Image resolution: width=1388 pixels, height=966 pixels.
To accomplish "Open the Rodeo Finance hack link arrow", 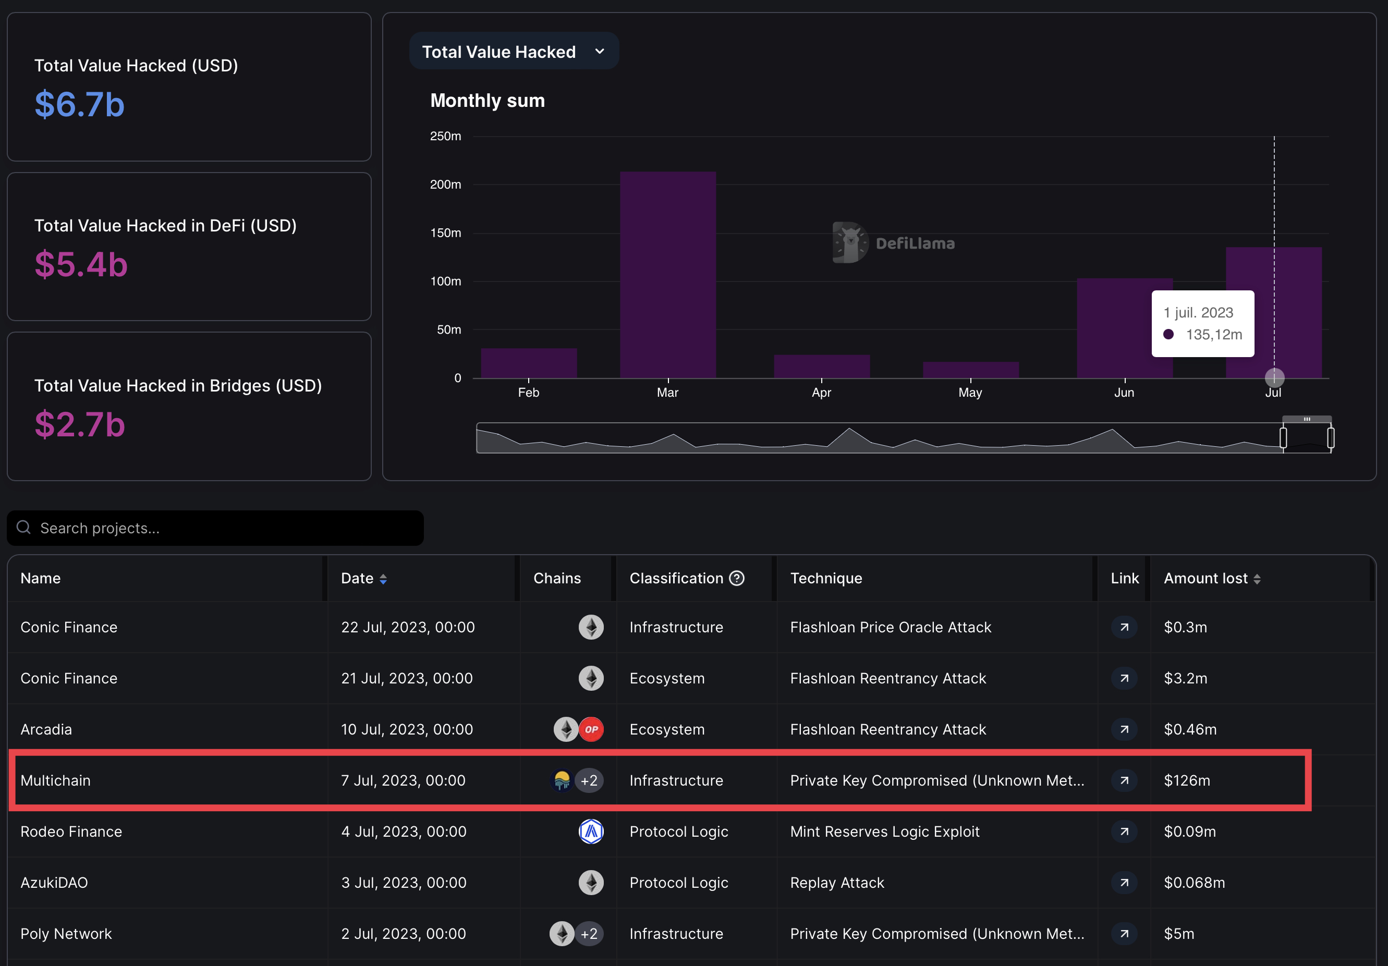I will [1124, 832].
